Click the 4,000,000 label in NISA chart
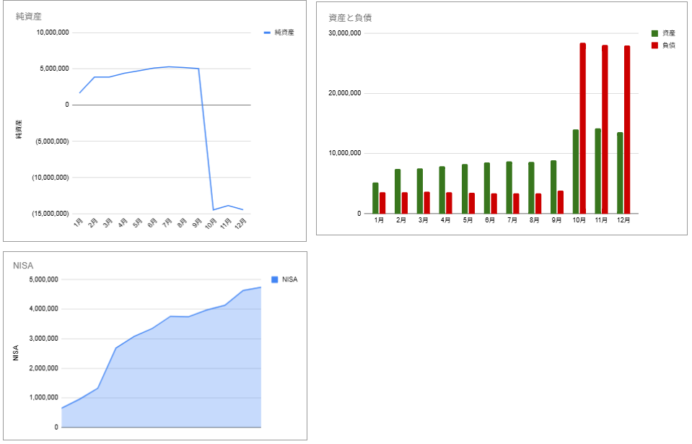 43,309
